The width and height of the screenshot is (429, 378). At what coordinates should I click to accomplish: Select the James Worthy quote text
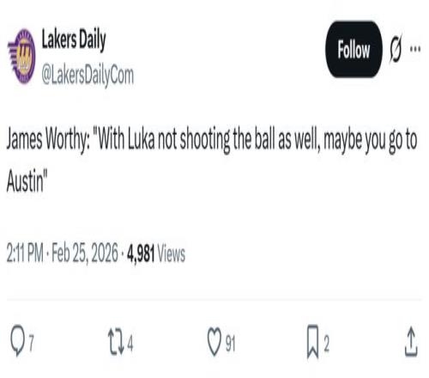(x=212, y=162)
